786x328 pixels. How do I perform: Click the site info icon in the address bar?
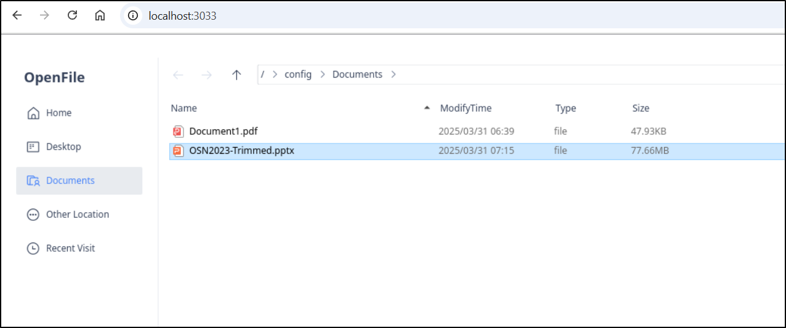133,15
